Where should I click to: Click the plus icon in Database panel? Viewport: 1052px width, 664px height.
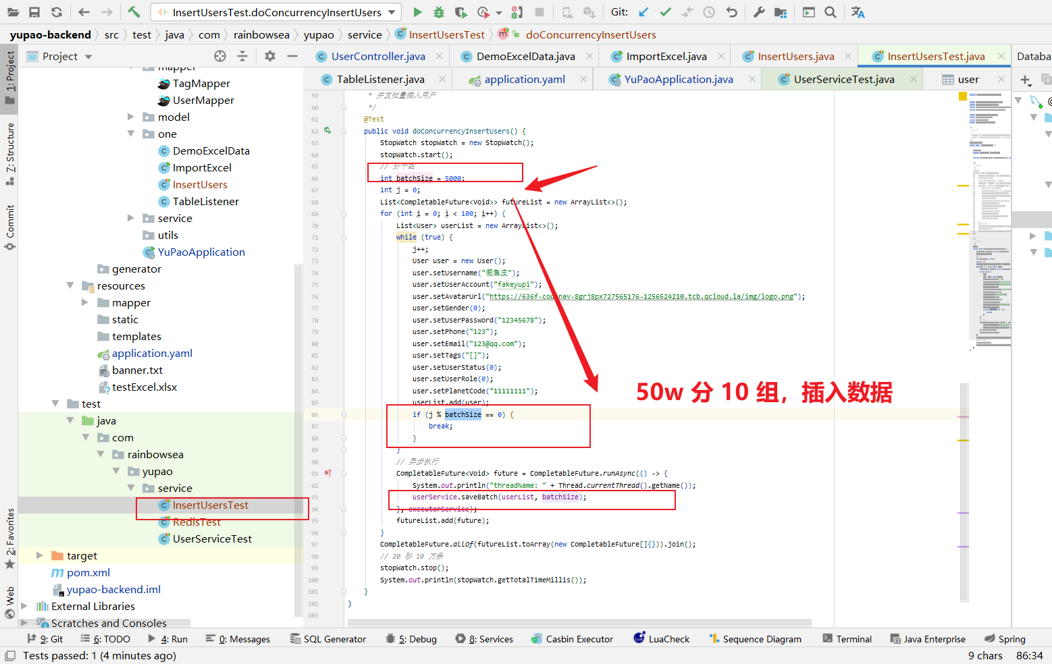pos(1026,80)
